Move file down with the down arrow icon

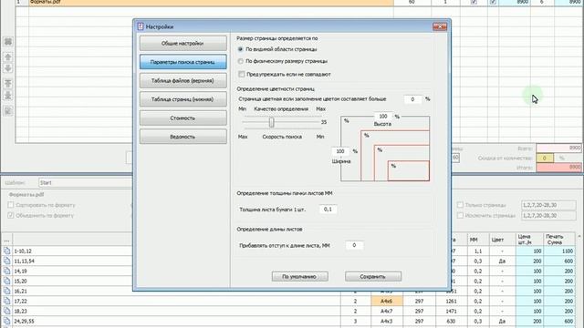coord(8,68)
